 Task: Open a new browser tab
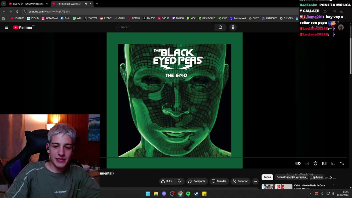tap(97, 4)
